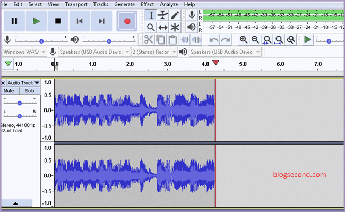345x212 pixels.
Task: Click the red recording position marker on timeline
Action: pyautogui.click(x=216, y=63)
